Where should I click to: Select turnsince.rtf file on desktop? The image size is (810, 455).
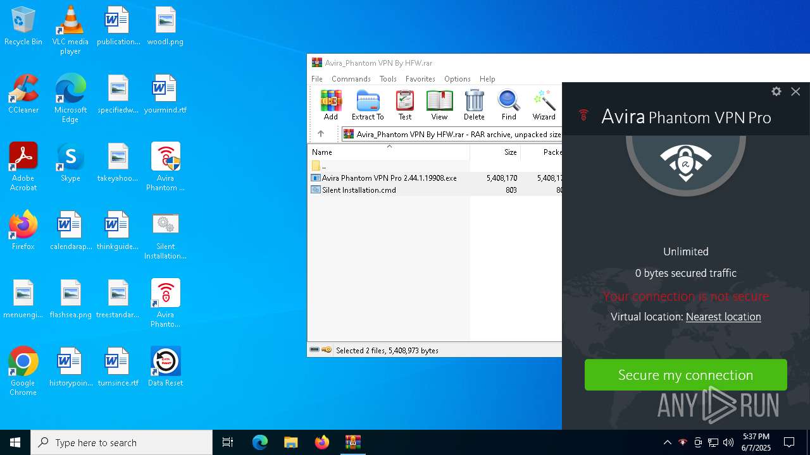(118, 367)
